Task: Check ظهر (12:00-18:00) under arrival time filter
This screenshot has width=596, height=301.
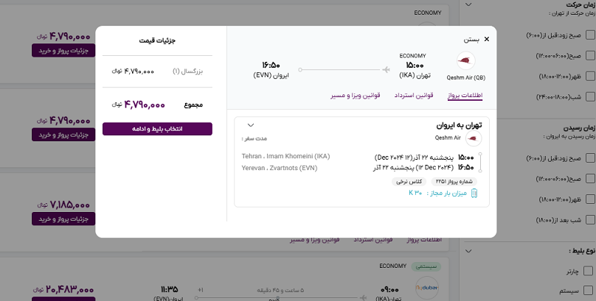Action: 588,199
